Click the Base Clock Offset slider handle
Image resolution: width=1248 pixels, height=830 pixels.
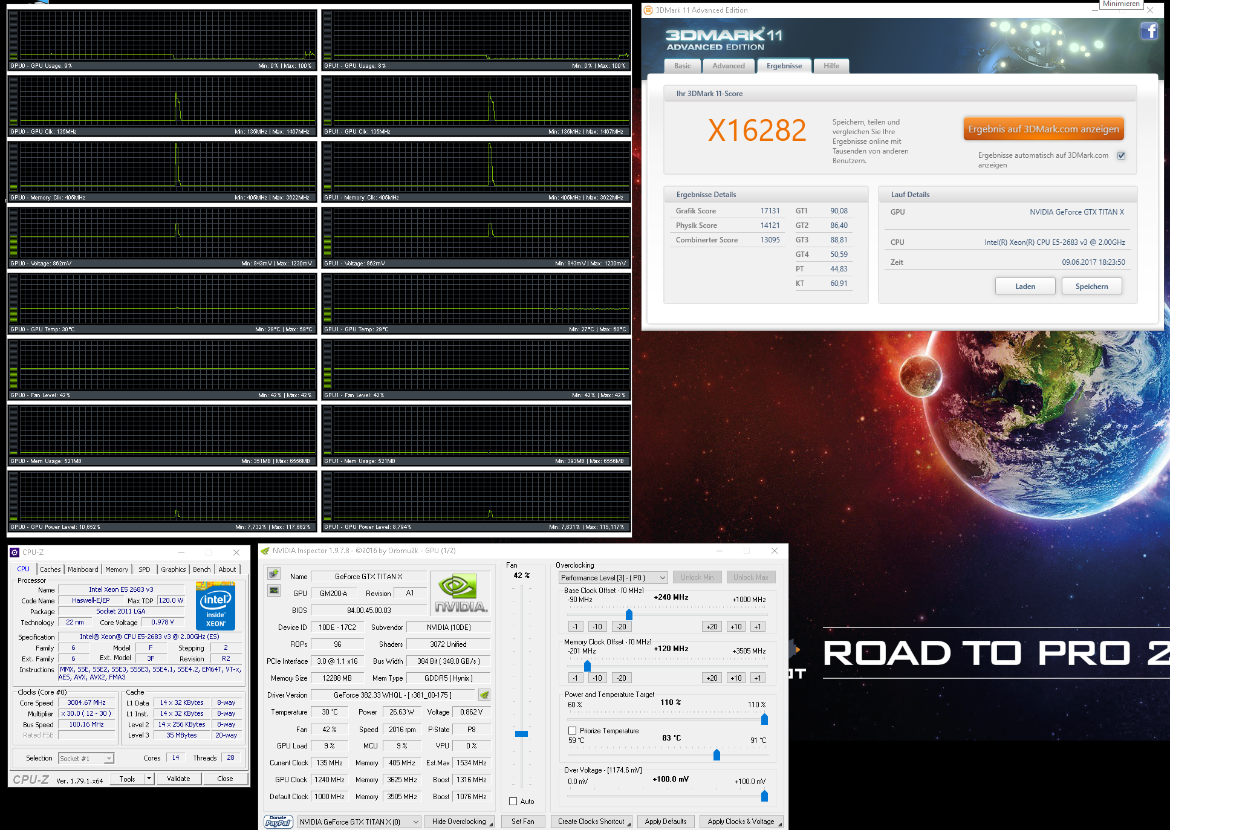point(629,615)
